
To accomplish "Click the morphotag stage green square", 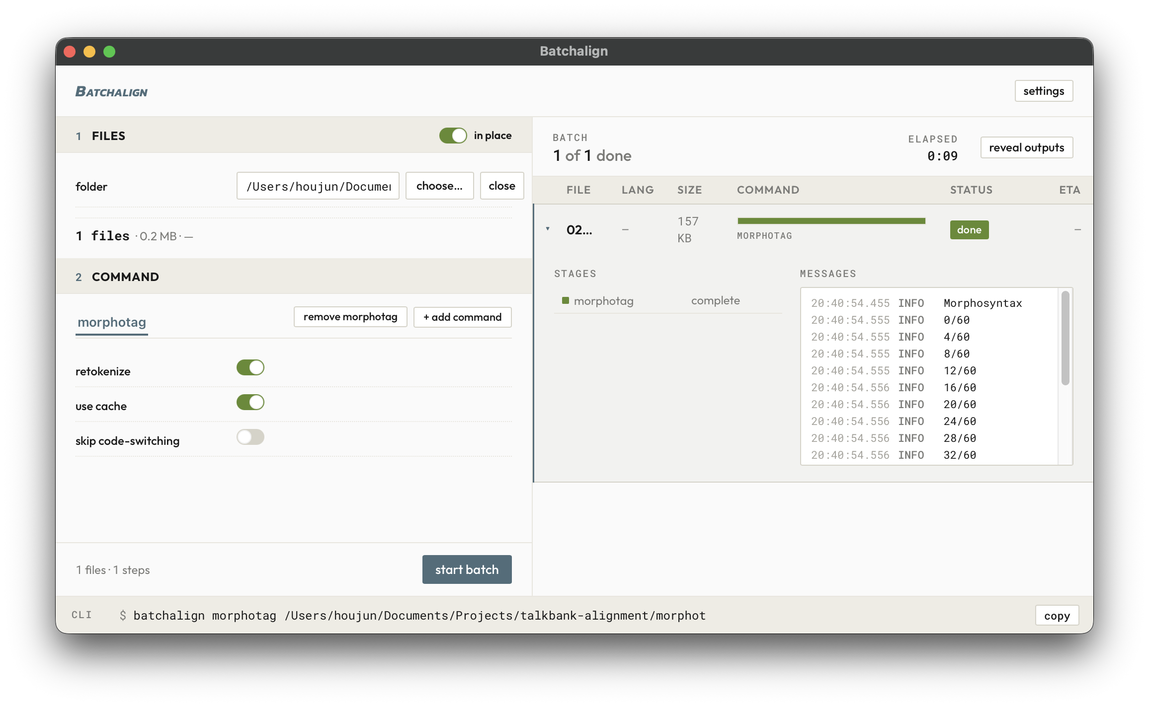I will coord(566,300).
